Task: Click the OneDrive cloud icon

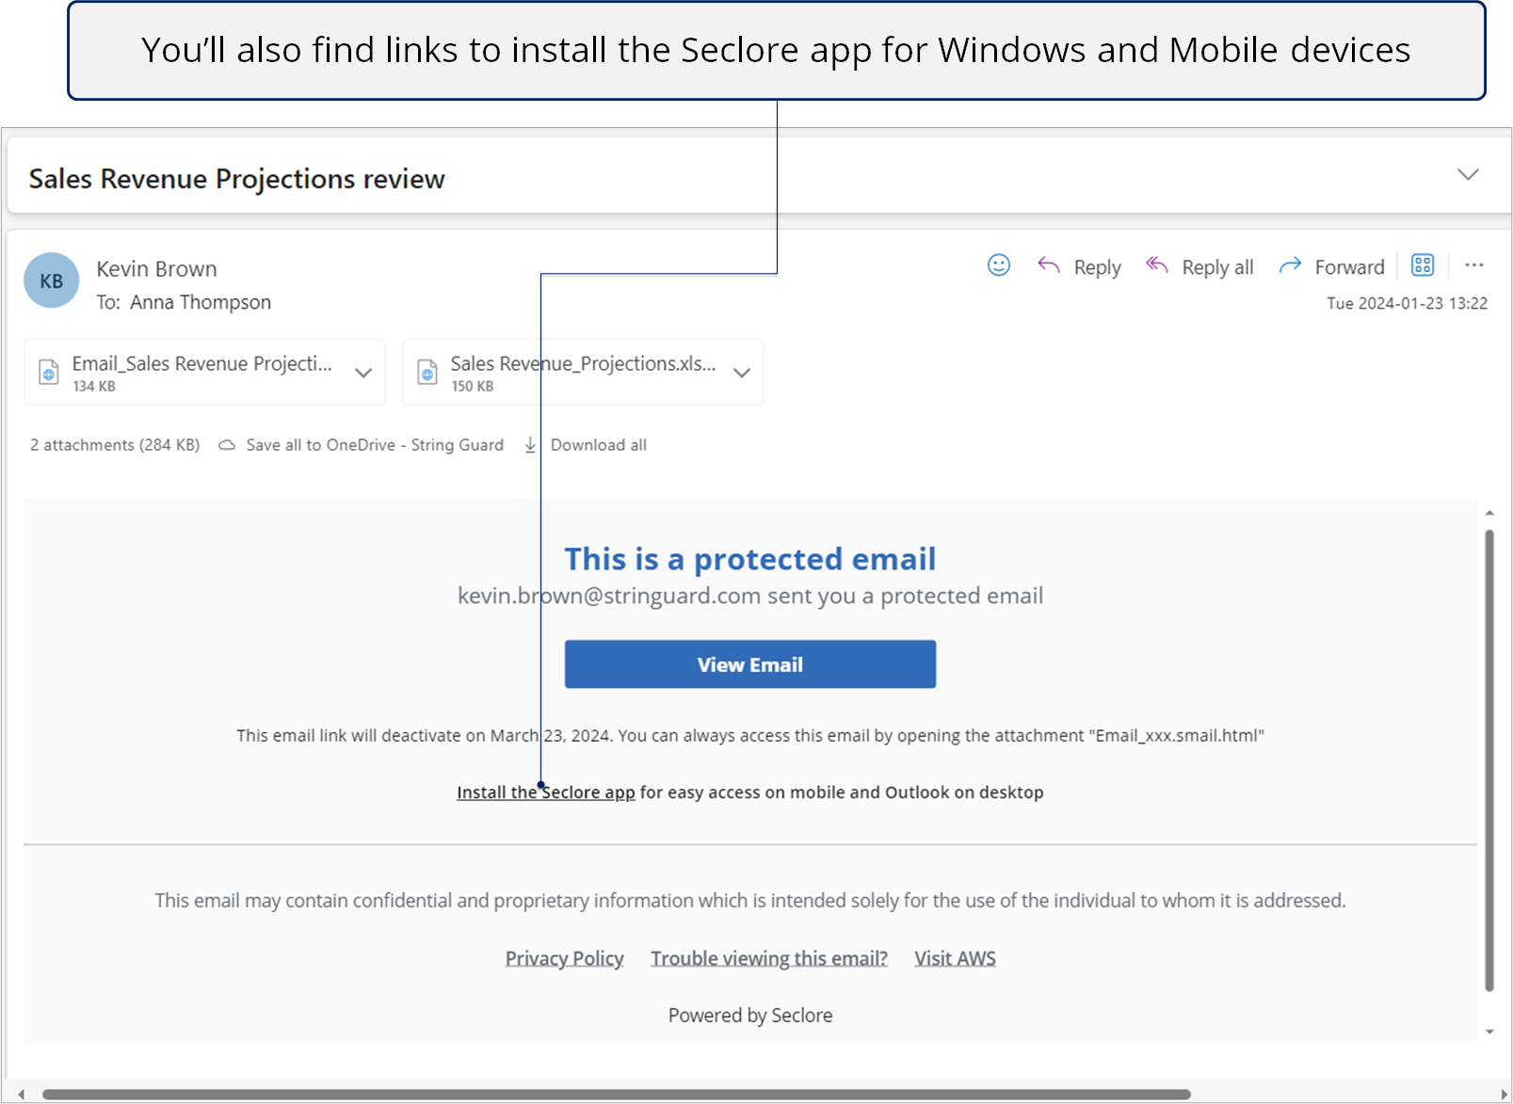Action: (x=227, y=445)
